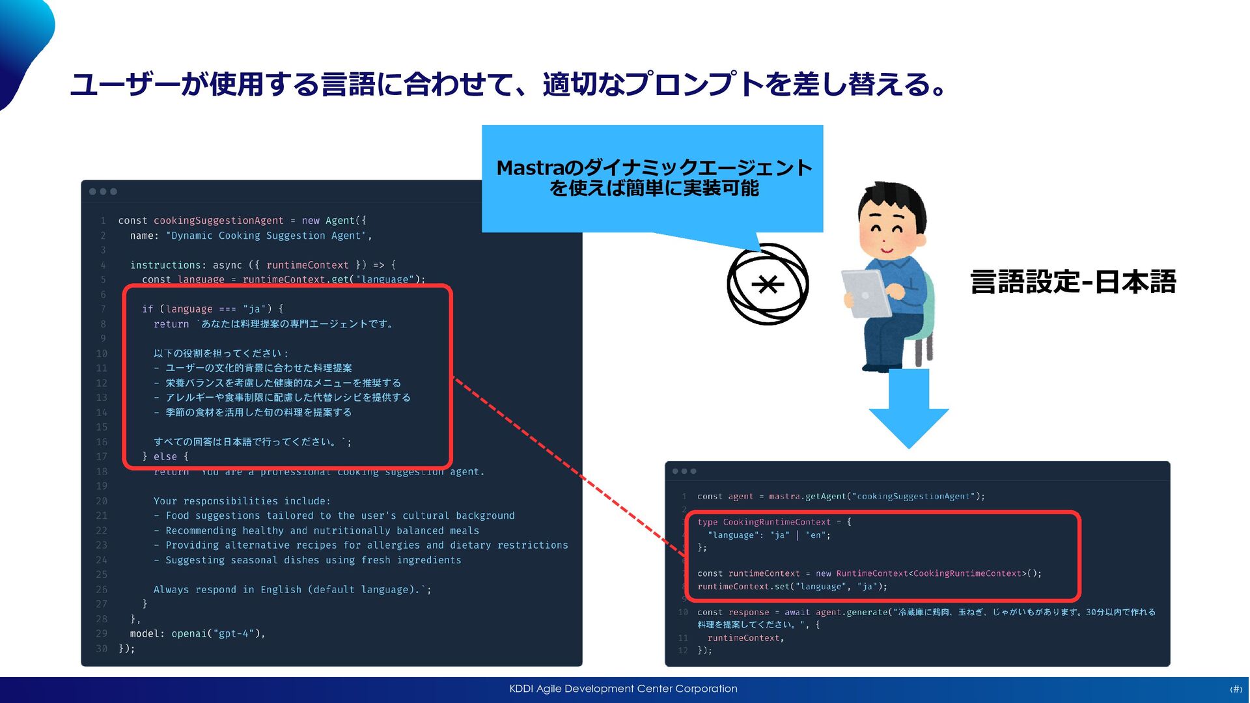Viewport: 1250px width, 703px height.
Task: Click the slide title heading text
Action: [508, 85]
